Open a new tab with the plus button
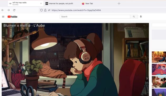Viewport: 166px width, 96px height. pyautogui.click(x=119, y=3)
